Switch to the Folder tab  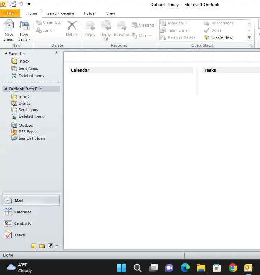(x=90, y=13)
